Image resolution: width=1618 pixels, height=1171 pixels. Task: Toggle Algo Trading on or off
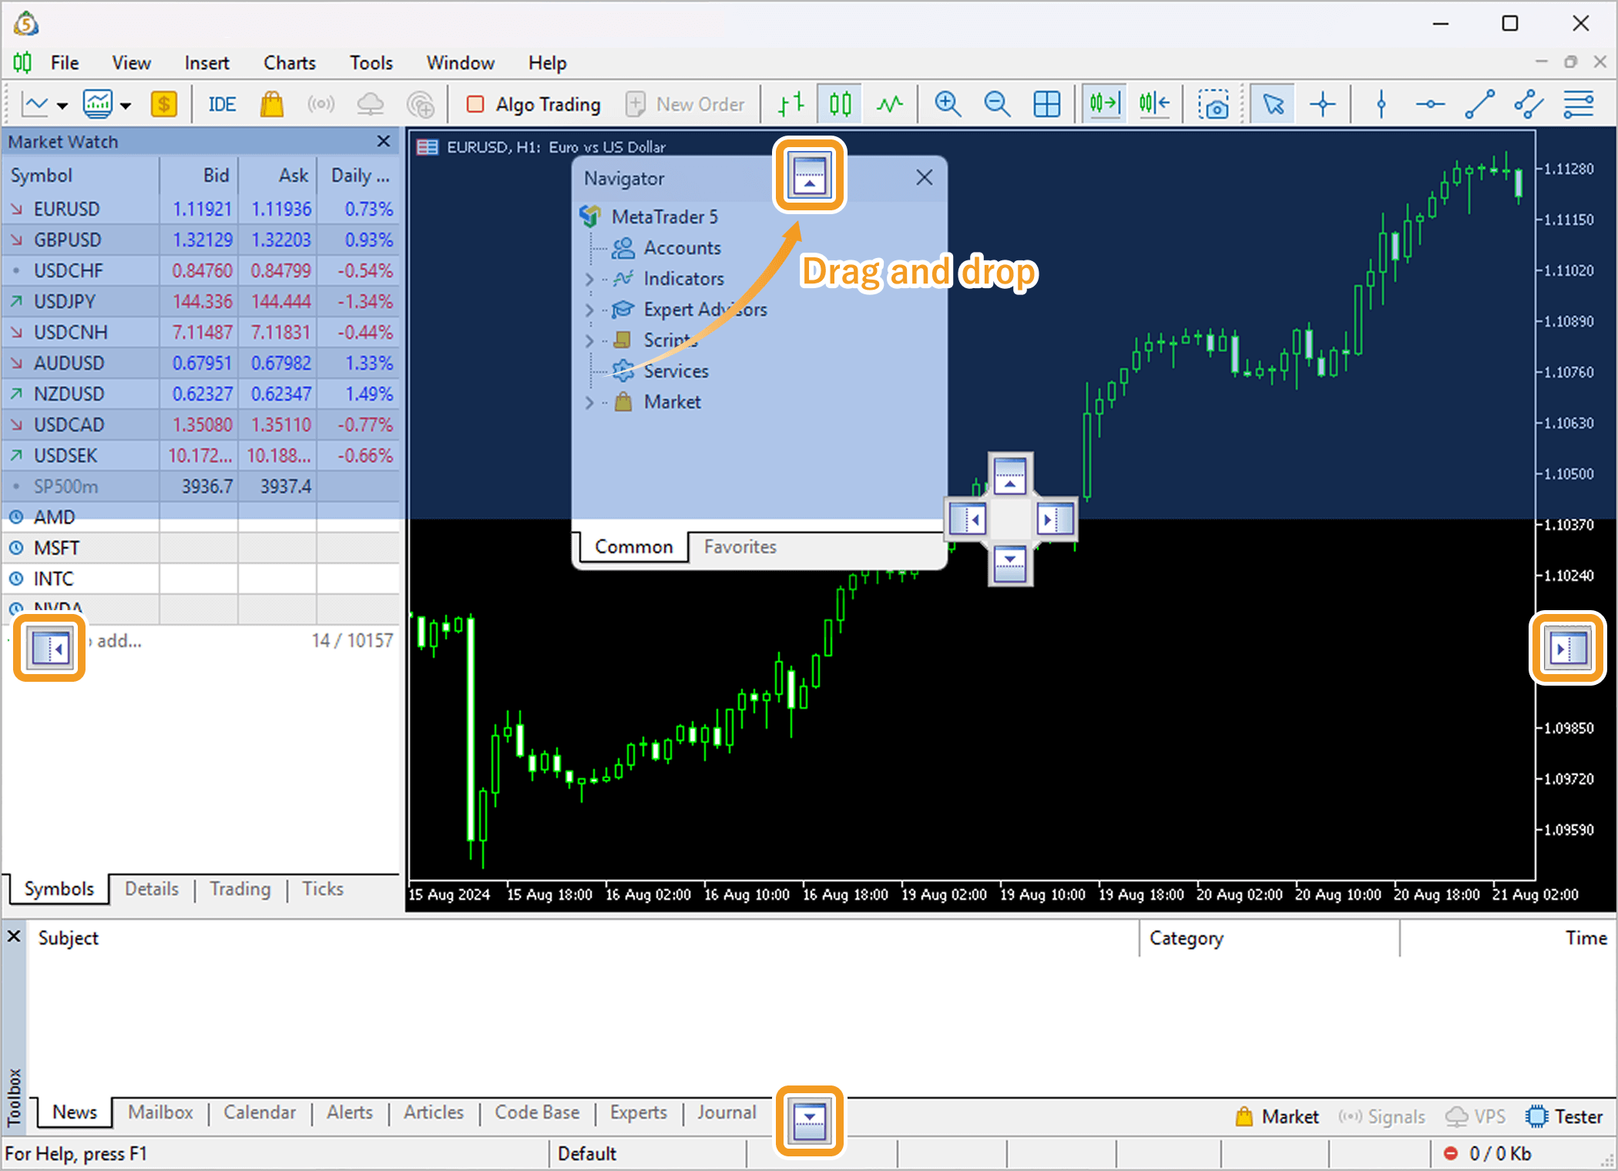click(533, 104)
